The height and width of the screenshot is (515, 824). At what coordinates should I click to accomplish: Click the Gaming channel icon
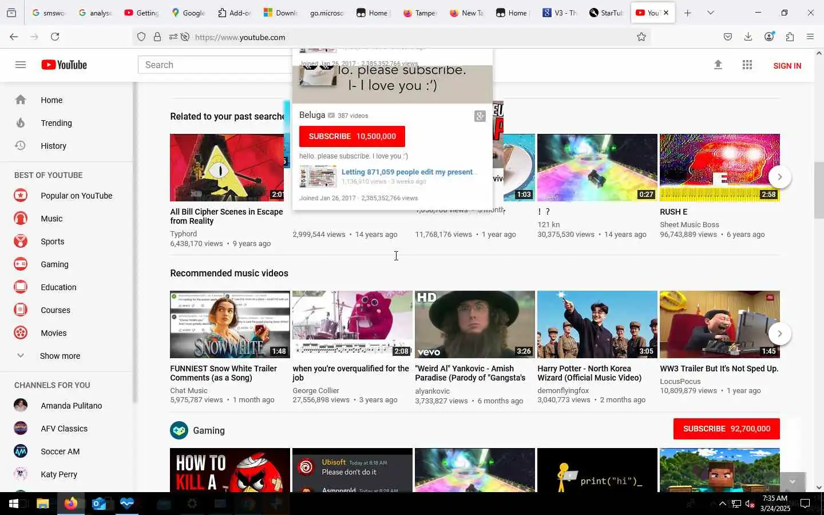21,264
